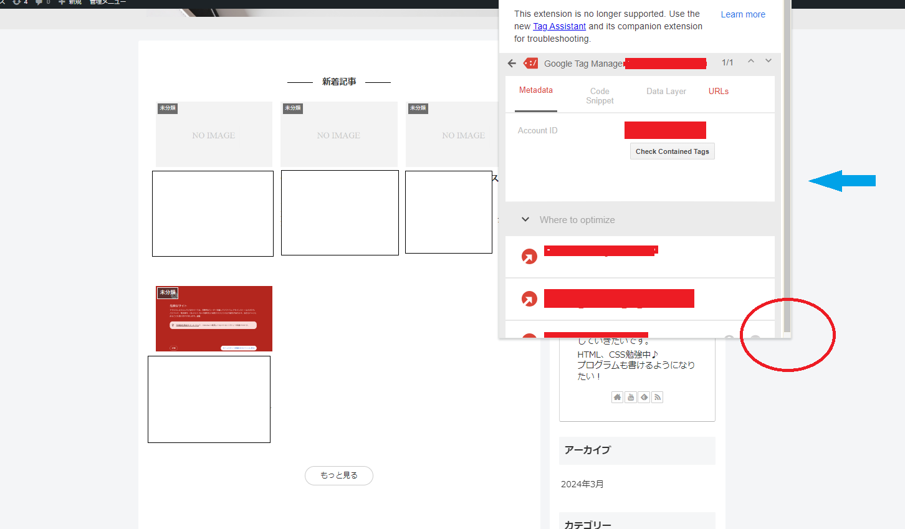Open the Learn more link
Image resolution: width=905 pixels, height=529 pixels.
coord(742,14)
